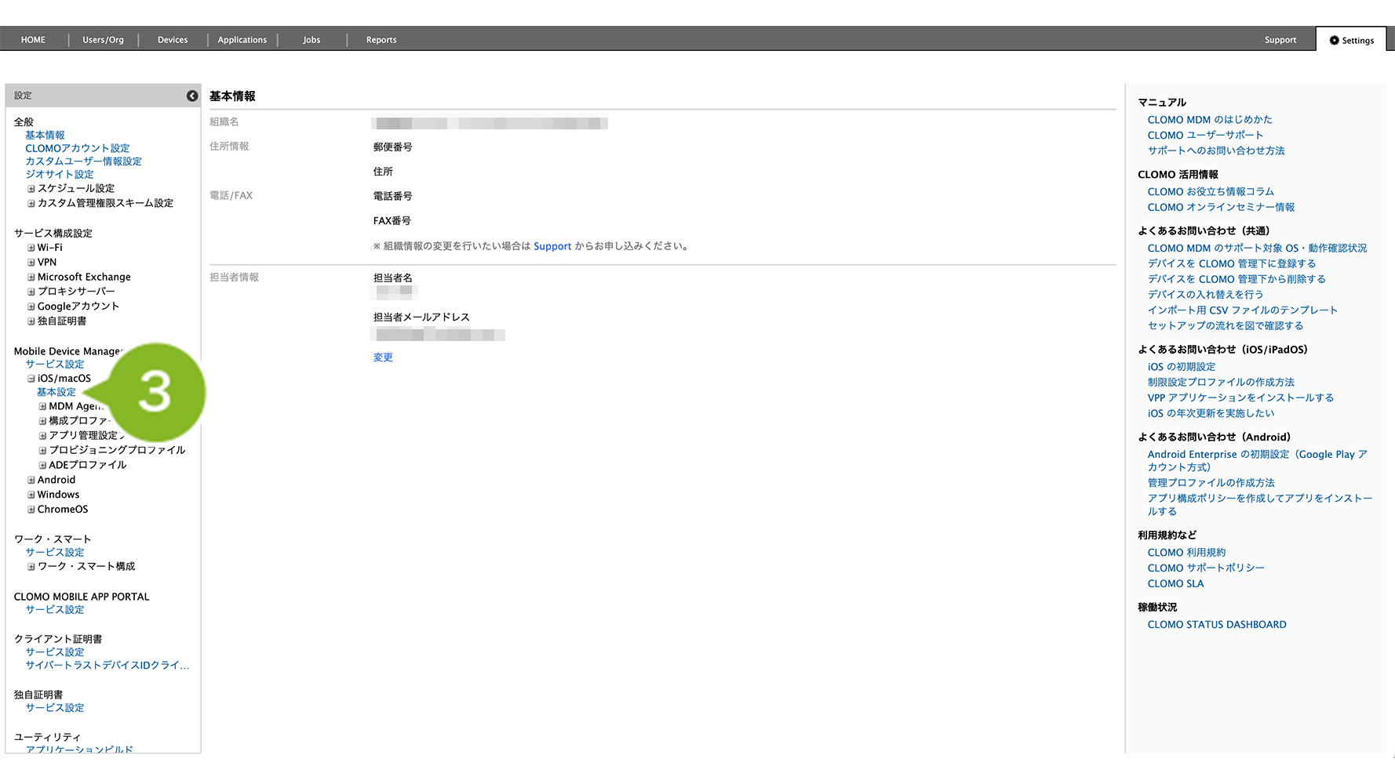Expand the ChromeOS tree node

[x=31, y=510]
